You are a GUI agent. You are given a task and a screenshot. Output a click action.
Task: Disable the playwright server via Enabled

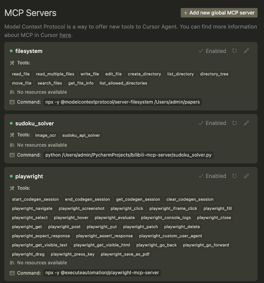(x=212, y=176)
